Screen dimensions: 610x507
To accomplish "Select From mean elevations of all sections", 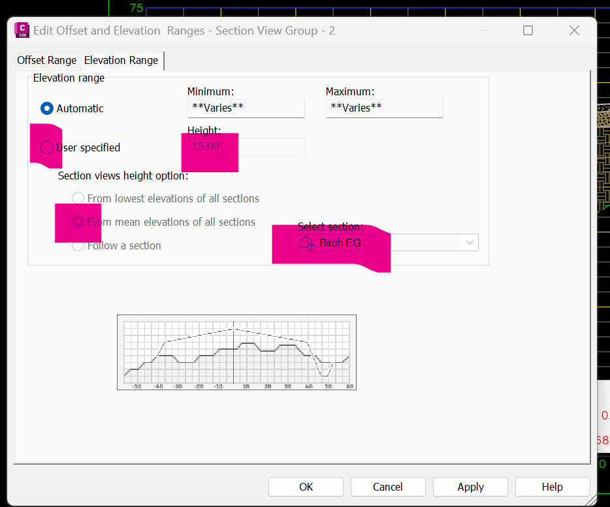I will click(x=78, y=222).
